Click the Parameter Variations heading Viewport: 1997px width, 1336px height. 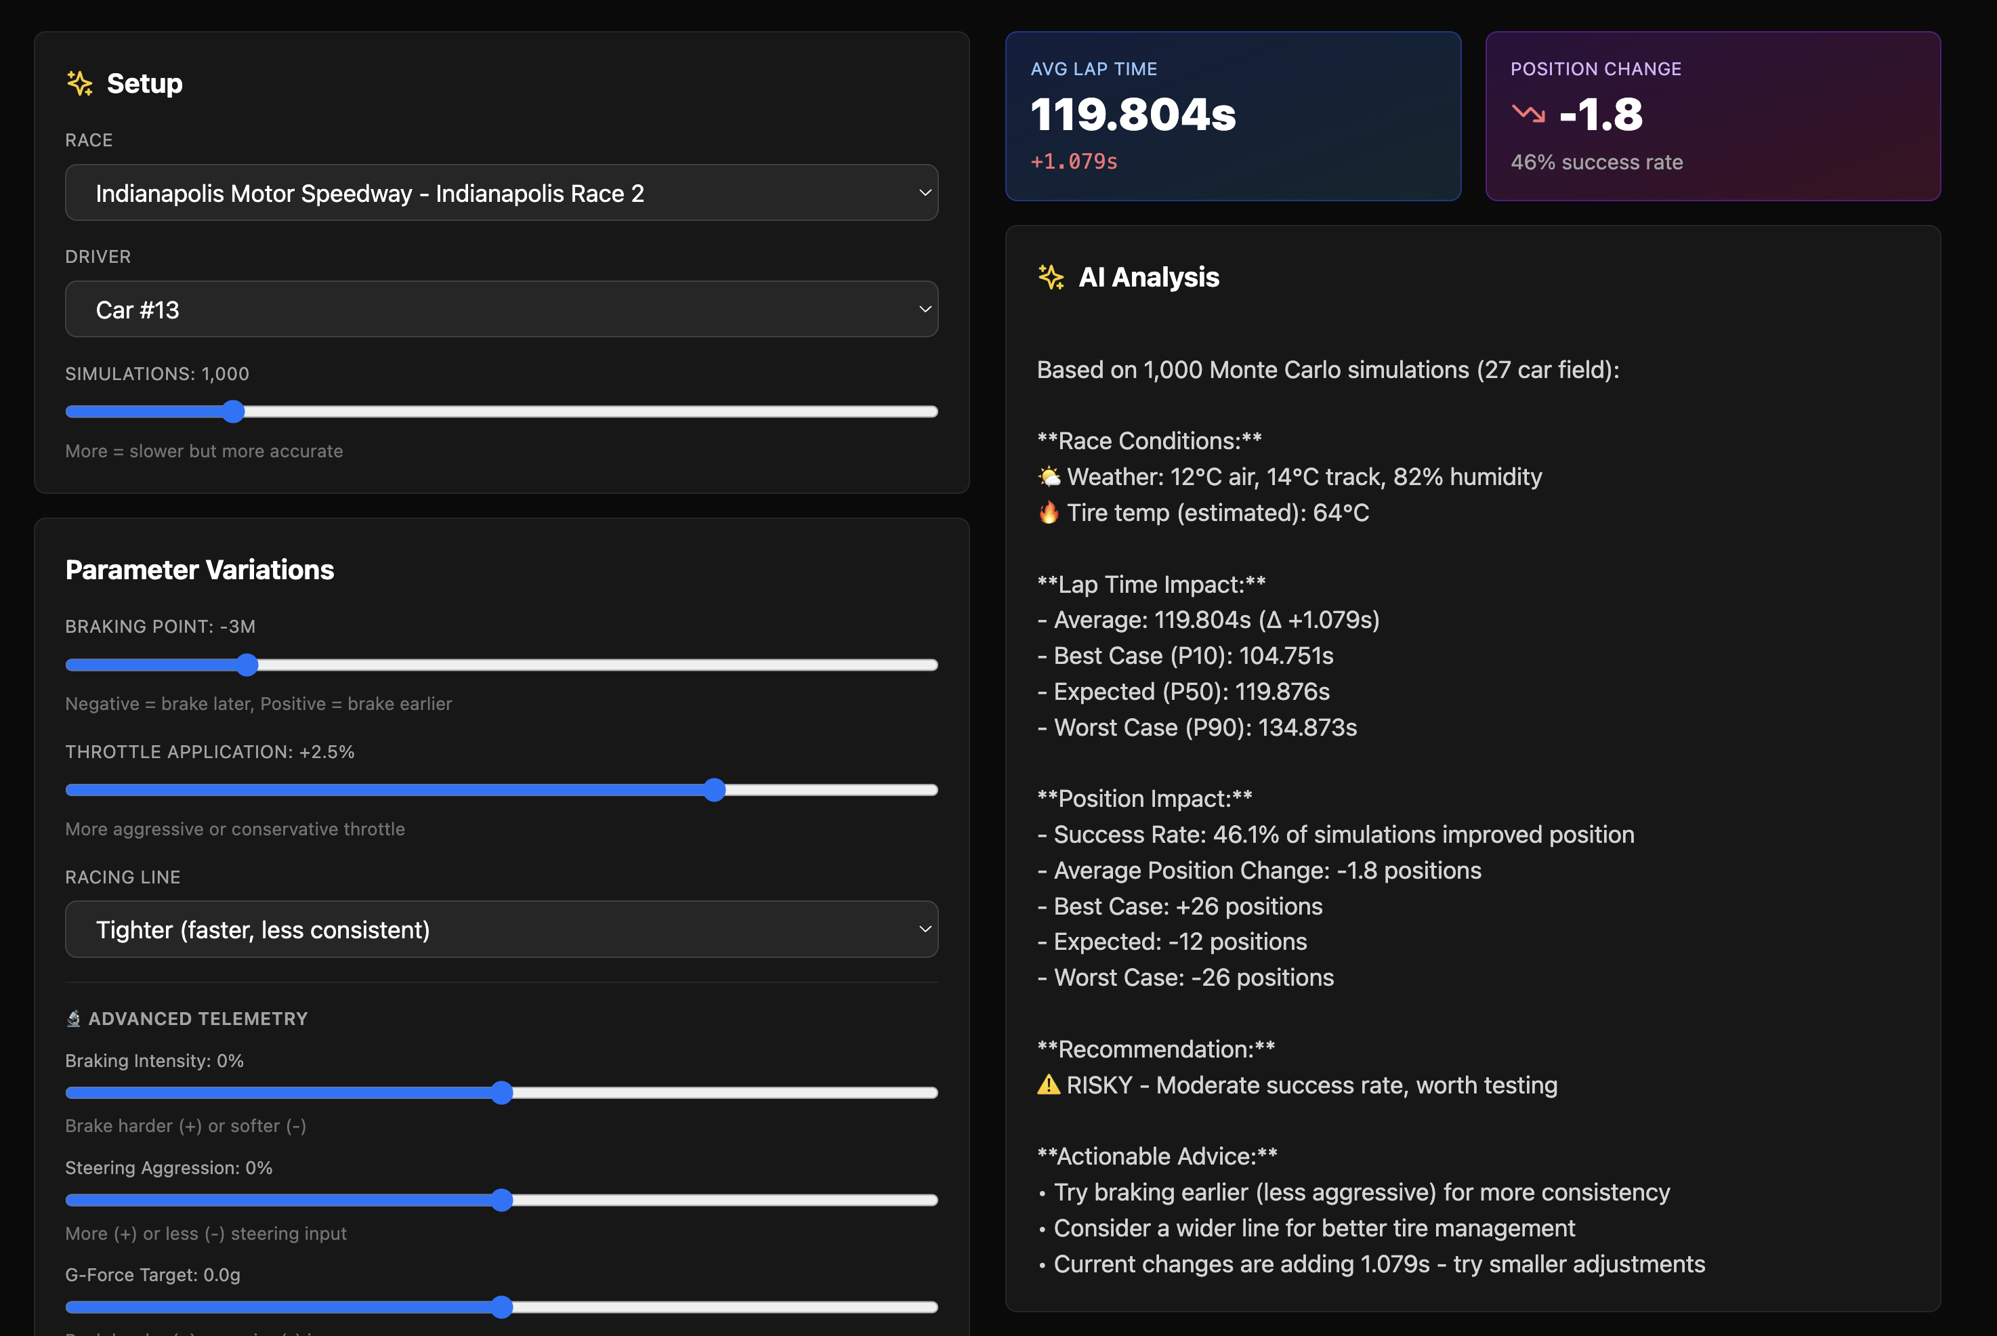pyautogui.click(x=199, y=569)
